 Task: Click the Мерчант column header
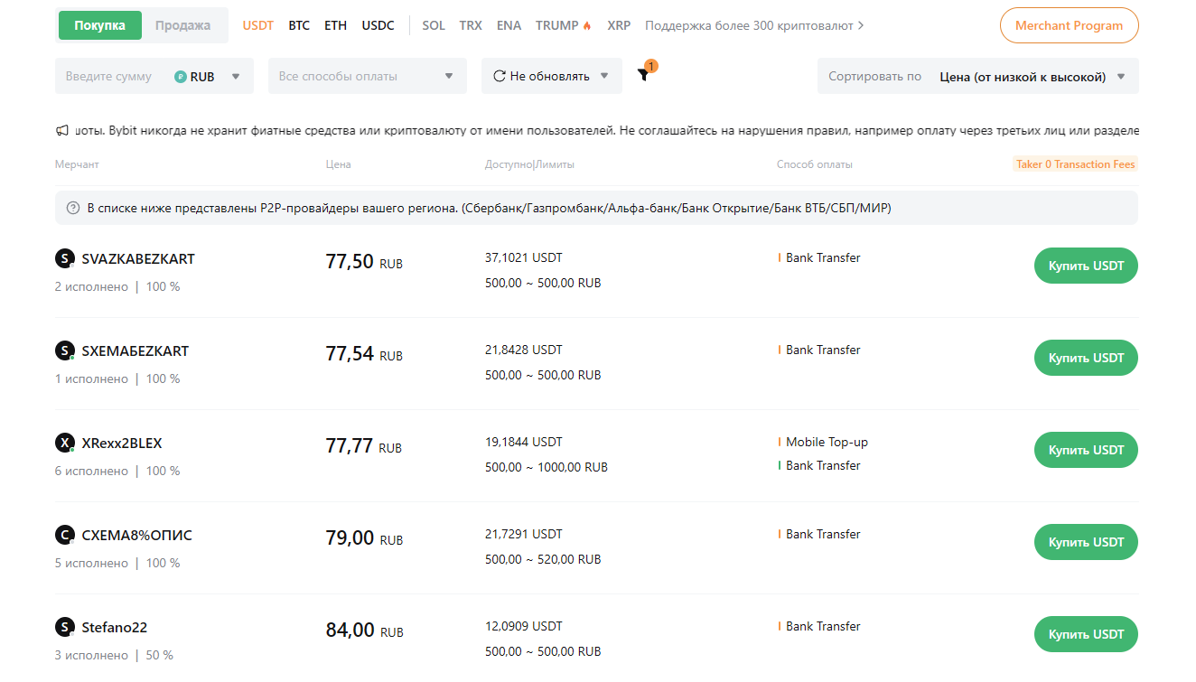pos(77,165)
